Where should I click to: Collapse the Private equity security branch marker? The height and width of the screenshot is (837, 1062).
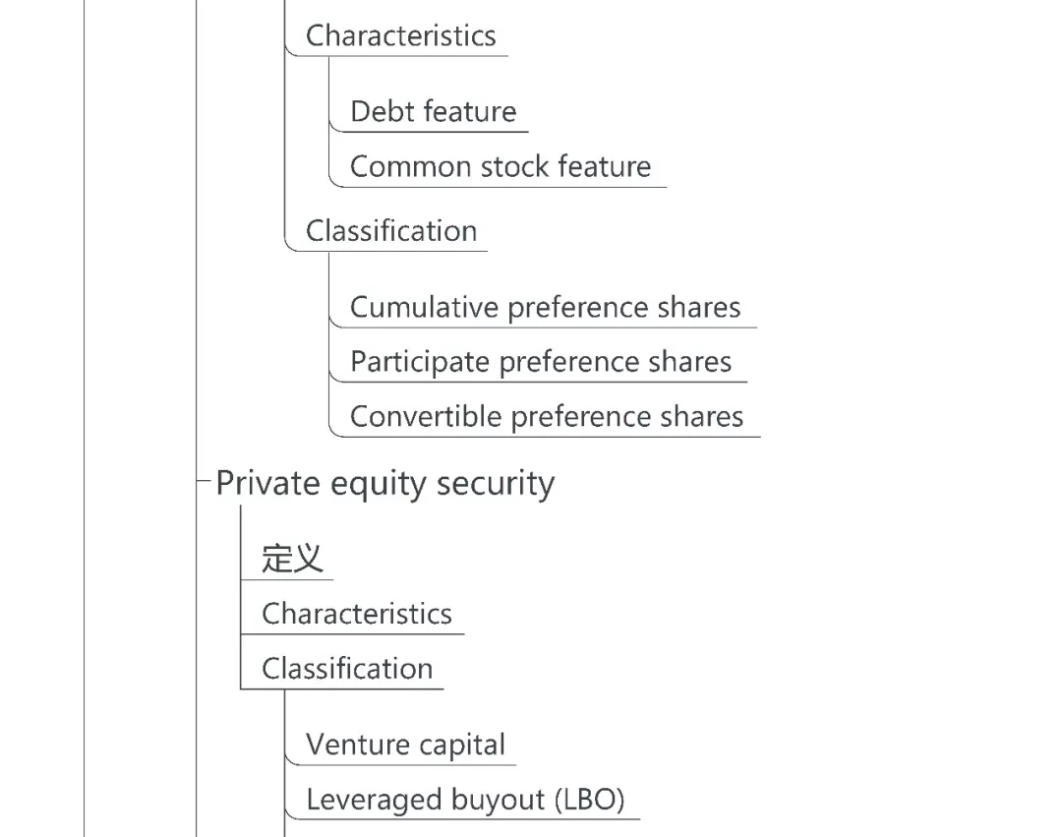[x=205, y=482]
